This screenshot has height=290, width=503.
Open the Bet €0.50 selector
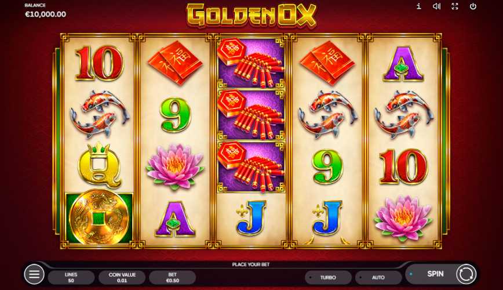(173, 277)
